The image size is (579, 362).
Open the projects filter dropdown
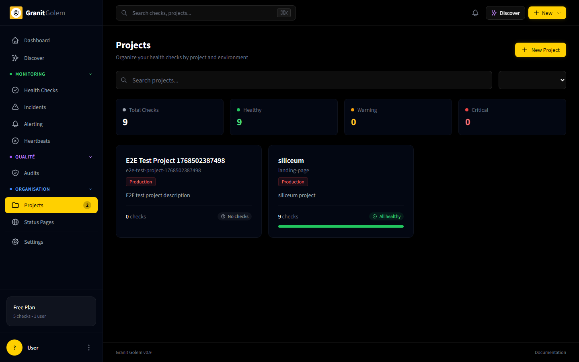pyautogui.click(x=532, y=80)
